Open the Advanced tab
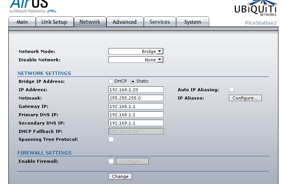Screen dimensions: 283x184 (x=125, y=22)
